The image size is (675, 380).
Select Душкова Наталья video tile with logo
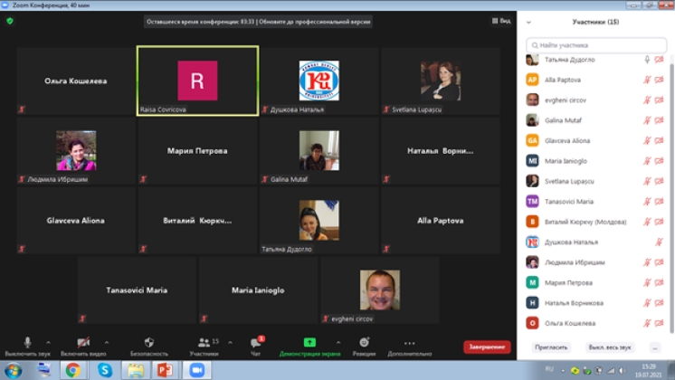pos(319,81)
